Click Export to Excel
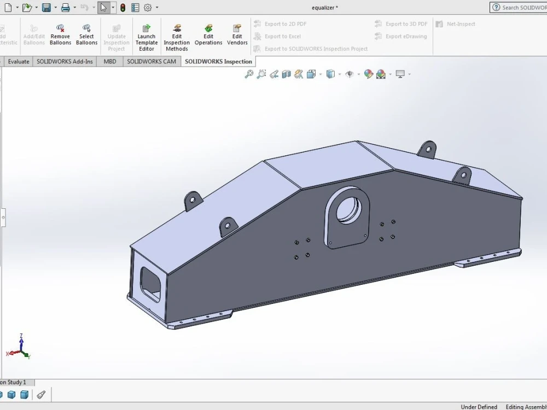547x410 pixels. point(277,36)
